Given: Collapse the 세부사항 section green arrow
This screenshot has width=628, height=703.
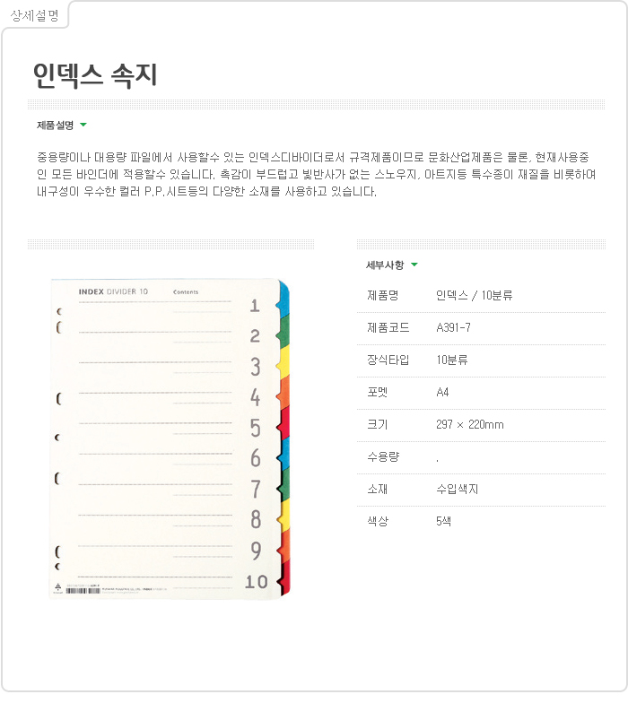Looking at the screenshot, I should tap(414, 265).
